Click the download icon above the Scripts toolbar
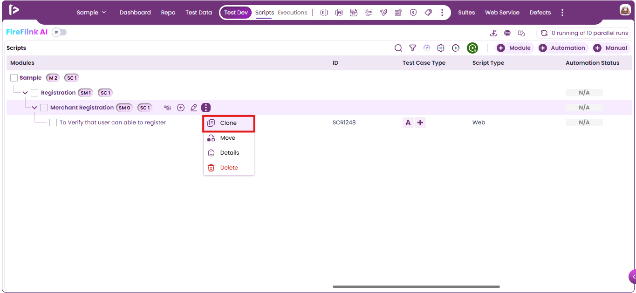 tap(493, 33)
